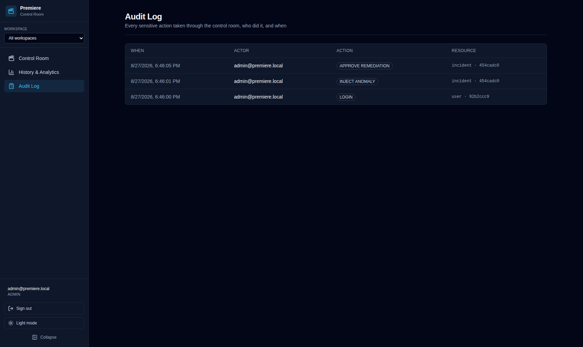
Task: Select the Audit Log nav item
Action: click(44, 86)
